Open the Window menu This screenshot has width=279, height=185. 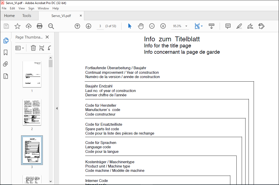click(x=43, y=8)
